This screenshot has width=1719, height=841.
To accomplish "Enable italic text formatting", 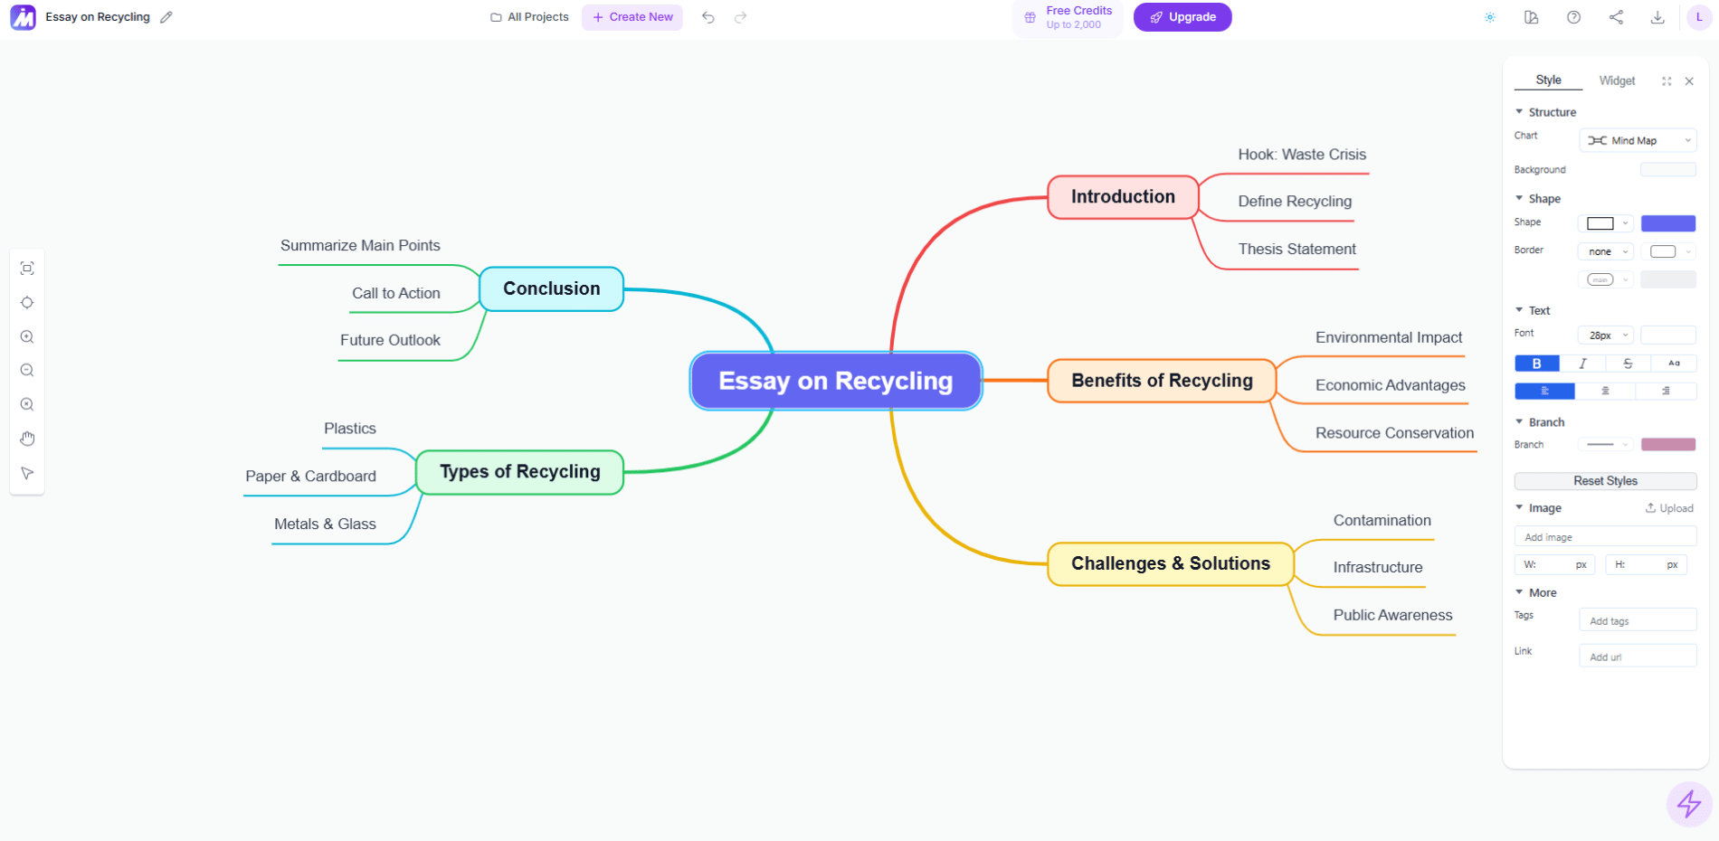I will [x=1583, y=363].
